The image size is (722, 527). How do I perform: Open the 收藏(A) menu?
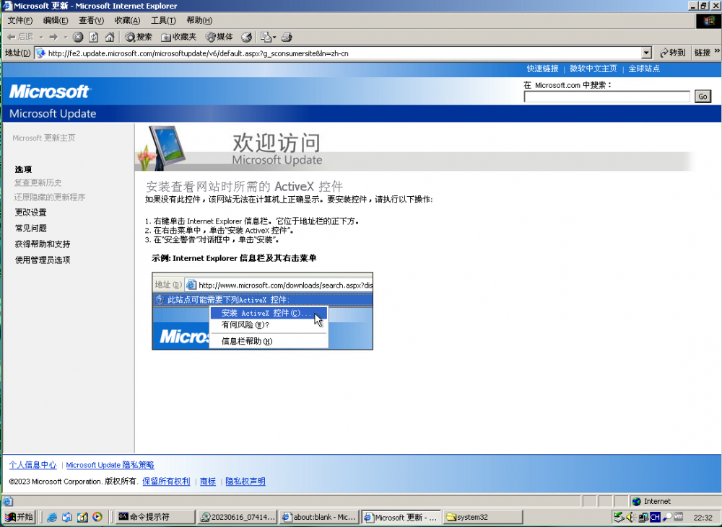127,20
